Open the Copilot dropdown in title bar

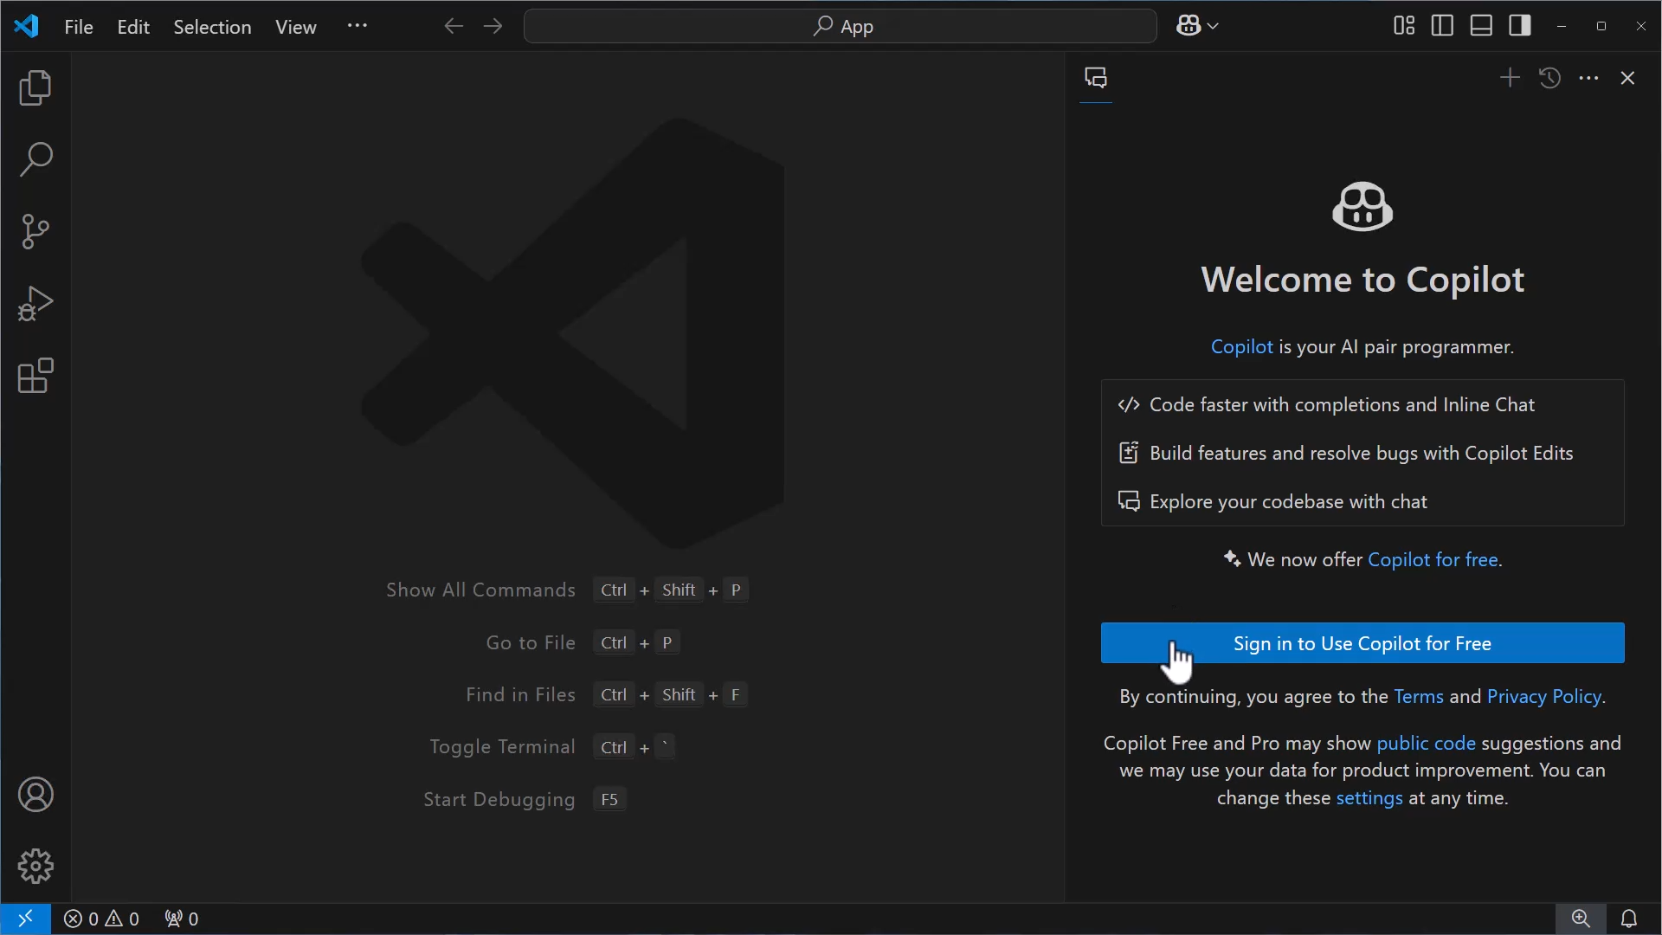[x=1213, y=26]
